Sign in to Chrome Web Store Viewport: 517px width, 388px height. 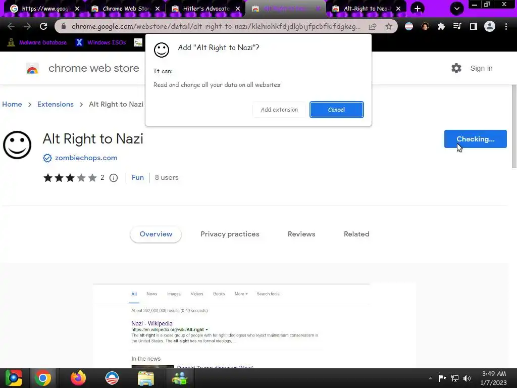pos(481,68)
